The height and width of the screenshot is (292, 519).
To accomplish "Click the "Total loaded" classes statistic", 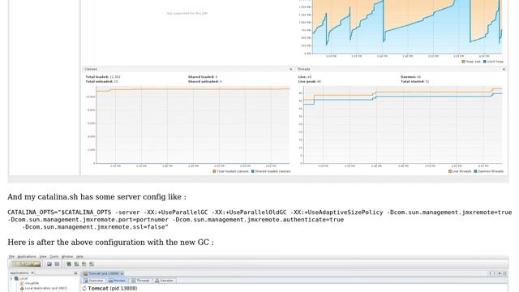I will 103,77.
